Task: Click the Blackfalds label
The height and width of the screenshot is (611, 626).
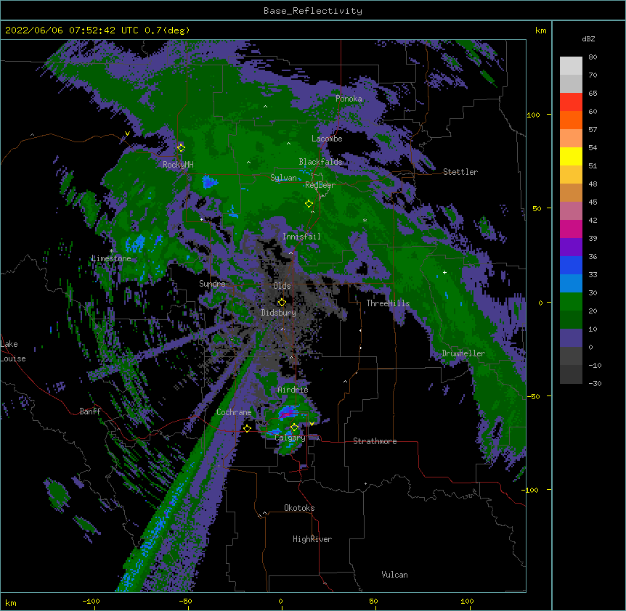Action: point(320,162)
